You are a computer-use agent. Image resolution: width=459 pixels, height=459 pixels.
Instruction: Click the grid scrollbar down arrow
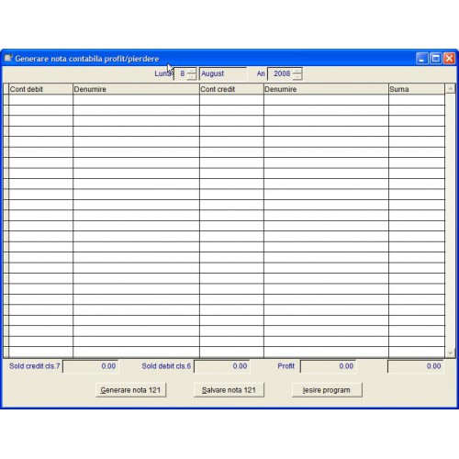pos(450,353)
